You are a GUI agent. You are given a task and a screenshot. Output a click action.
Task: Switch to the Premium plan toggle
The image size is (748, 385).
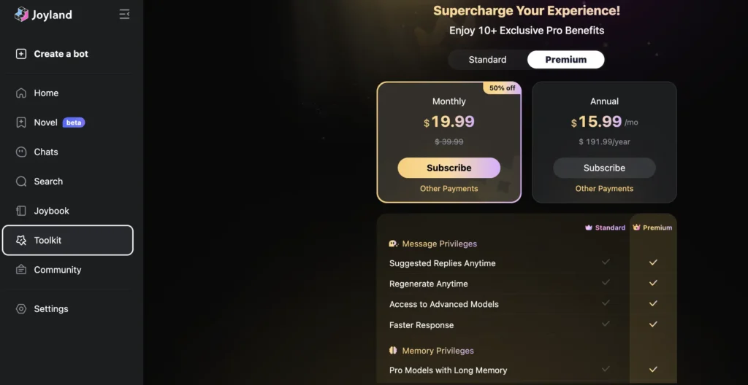(565, 60)
